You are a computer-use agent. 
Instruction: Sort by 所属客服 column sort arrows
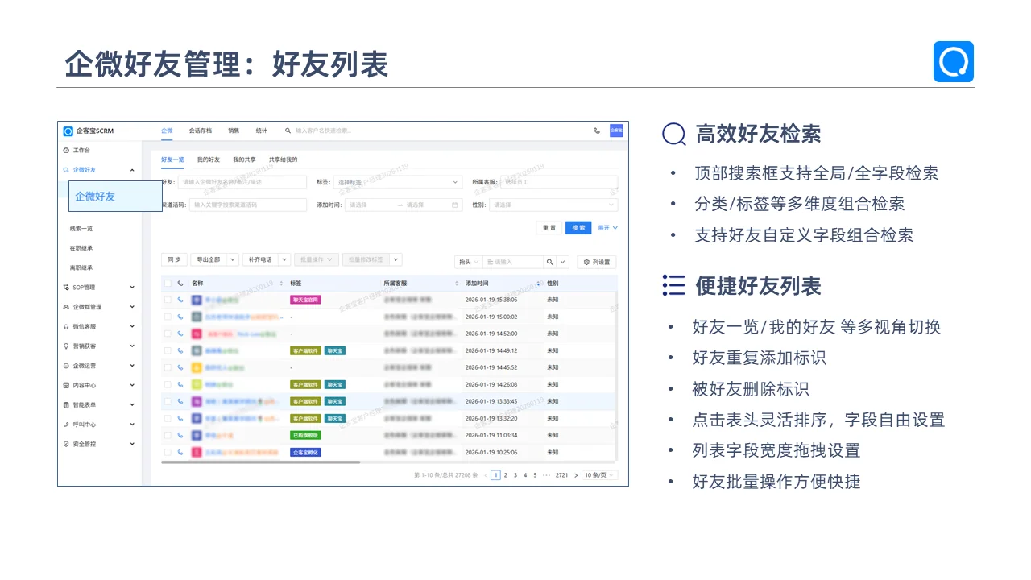(457, 284)
